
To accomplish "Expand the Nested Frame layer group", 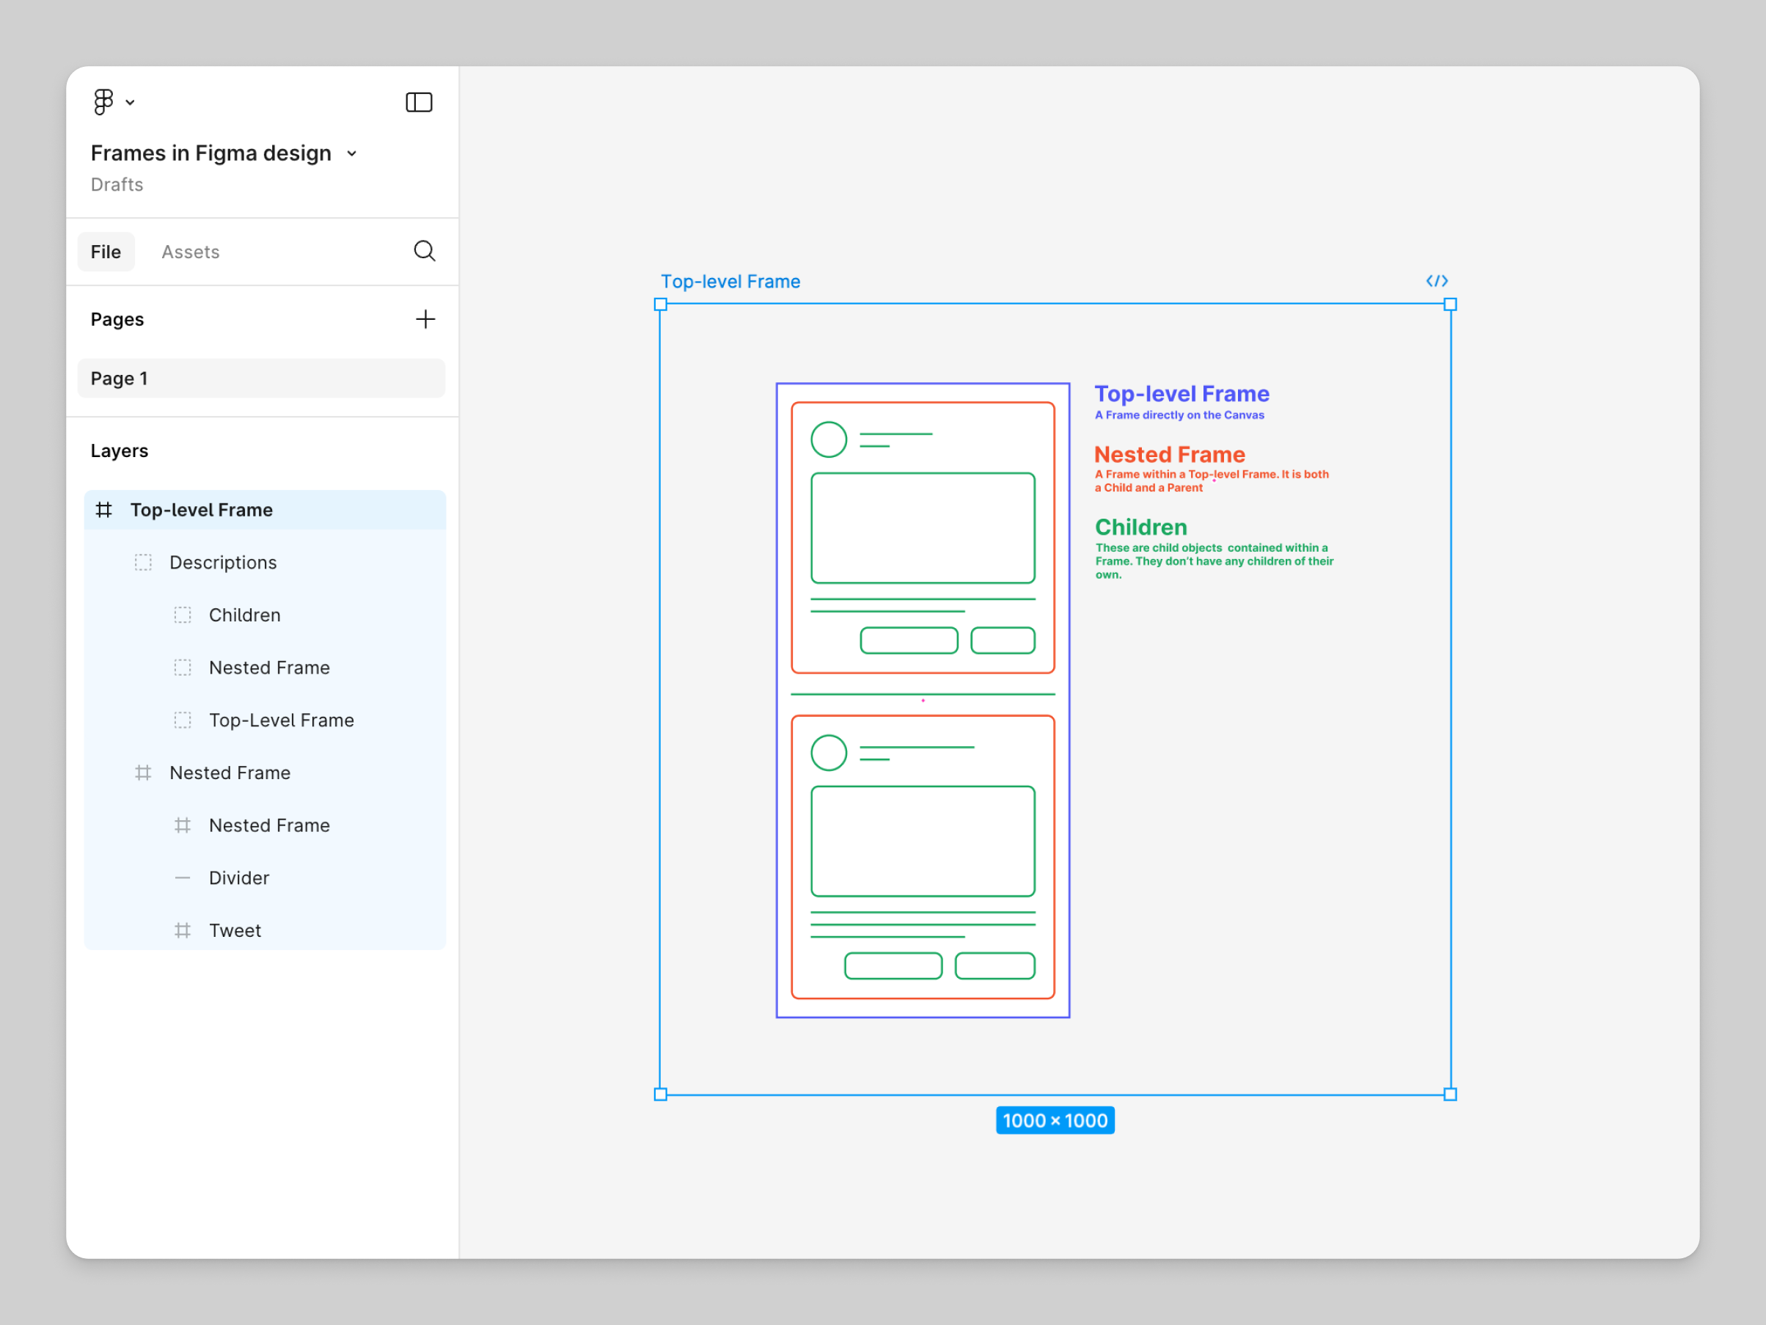I will tap(121, 773).
